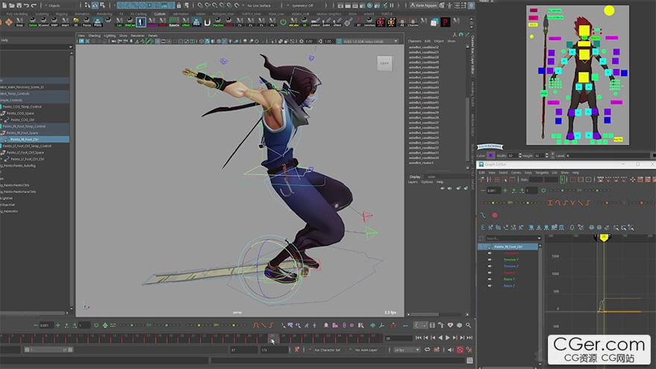Open the viewport color management dropdown

[370, 42]
